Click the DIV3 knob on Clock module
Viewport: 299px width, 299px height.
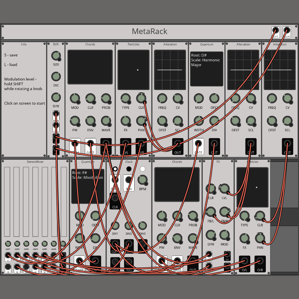click(x=142, y=226)
